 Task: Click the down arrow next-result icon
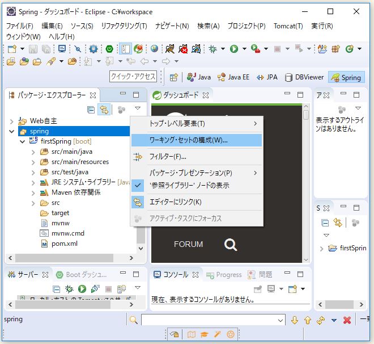(x=295, y=320)
